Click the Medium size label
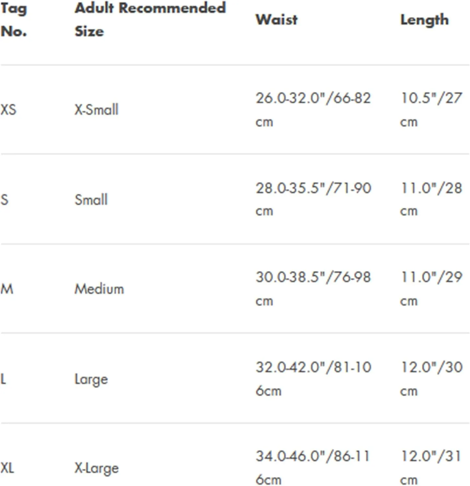The width and height of the screenshot is (470, 486). (100, 289)
